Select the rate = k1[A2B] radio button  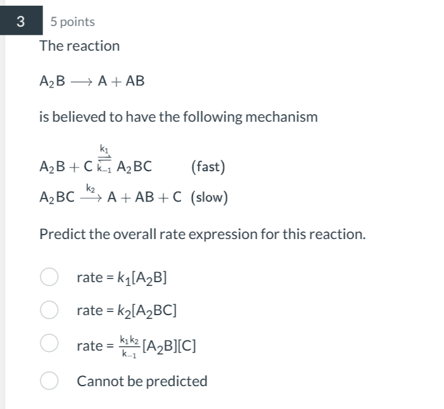[49, 277]
